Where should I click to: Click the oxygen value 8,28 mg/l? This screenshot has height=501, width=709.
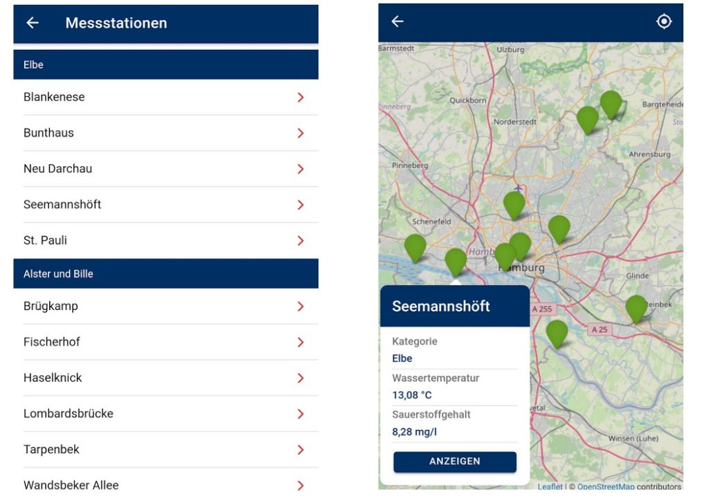[x=415, y=432]
